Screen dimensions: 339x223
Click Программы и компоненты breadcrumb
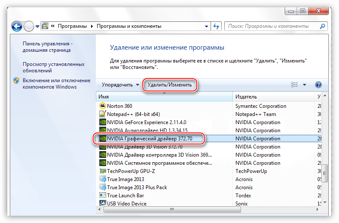[x=129, y=26]
